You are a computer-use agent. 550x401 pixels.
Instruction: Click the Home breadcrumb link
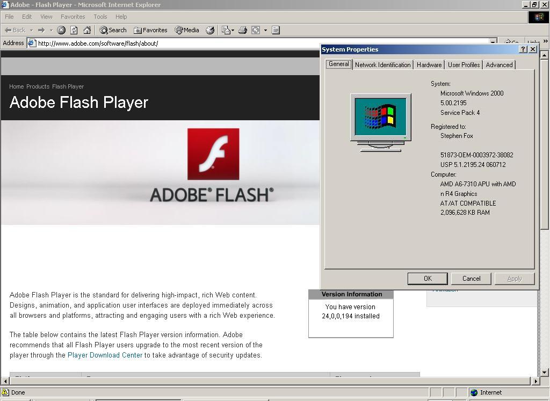pos(17,86)
